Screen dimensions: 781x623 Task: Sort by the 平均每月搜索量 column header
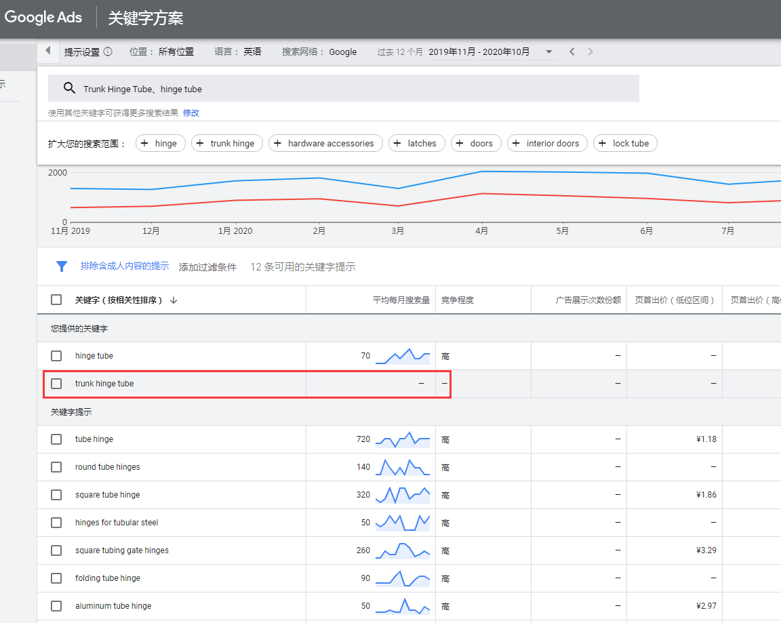tap(401, 300)
